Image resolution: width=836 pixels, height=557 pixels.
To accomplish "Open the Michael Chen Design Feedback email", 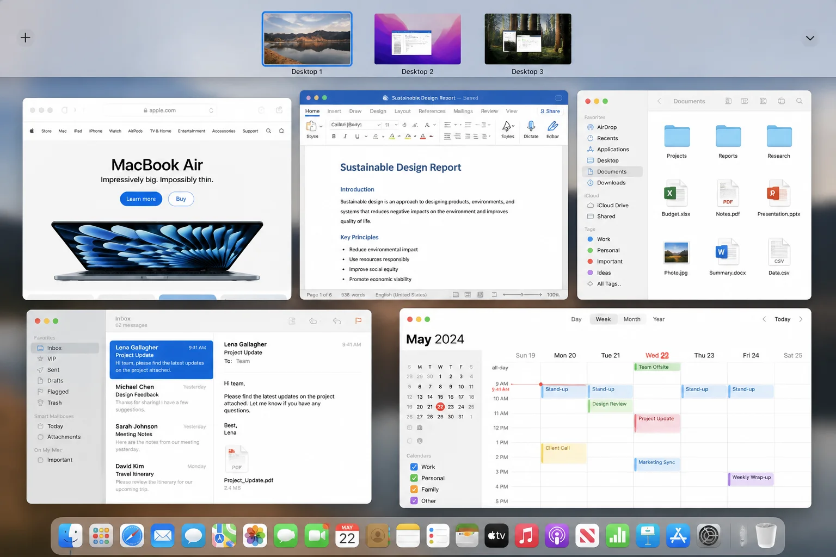I will click(161, 398).
